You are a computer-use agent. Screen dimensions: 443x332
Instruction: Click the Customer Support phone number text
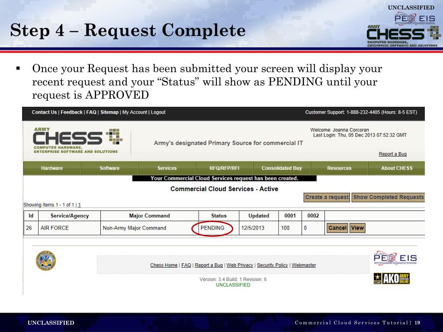click(x=361, y=112)
